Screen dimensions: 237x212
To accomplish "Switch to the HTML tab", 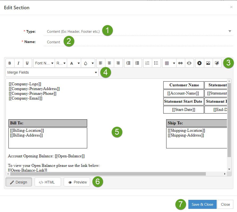I will 48,182.
